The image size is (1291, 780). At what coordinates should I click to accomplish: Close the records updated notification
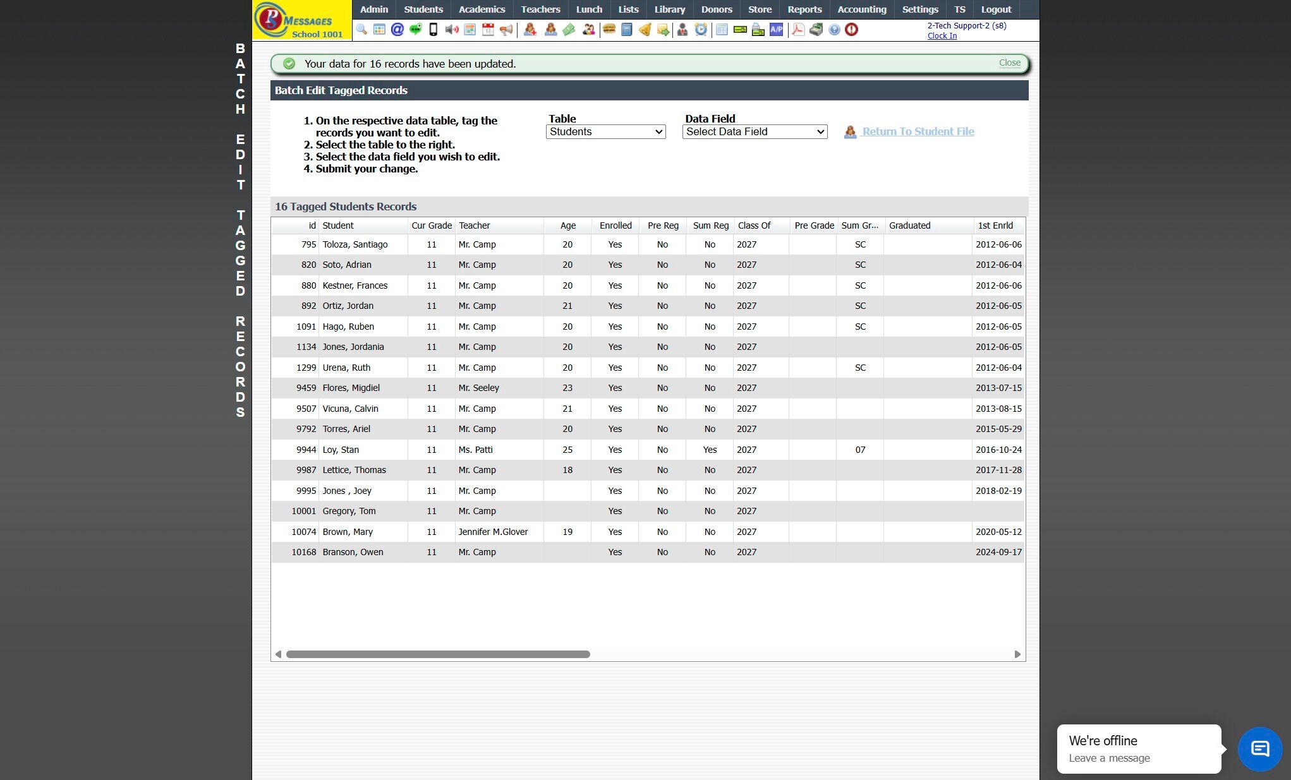click(1009, 63)
